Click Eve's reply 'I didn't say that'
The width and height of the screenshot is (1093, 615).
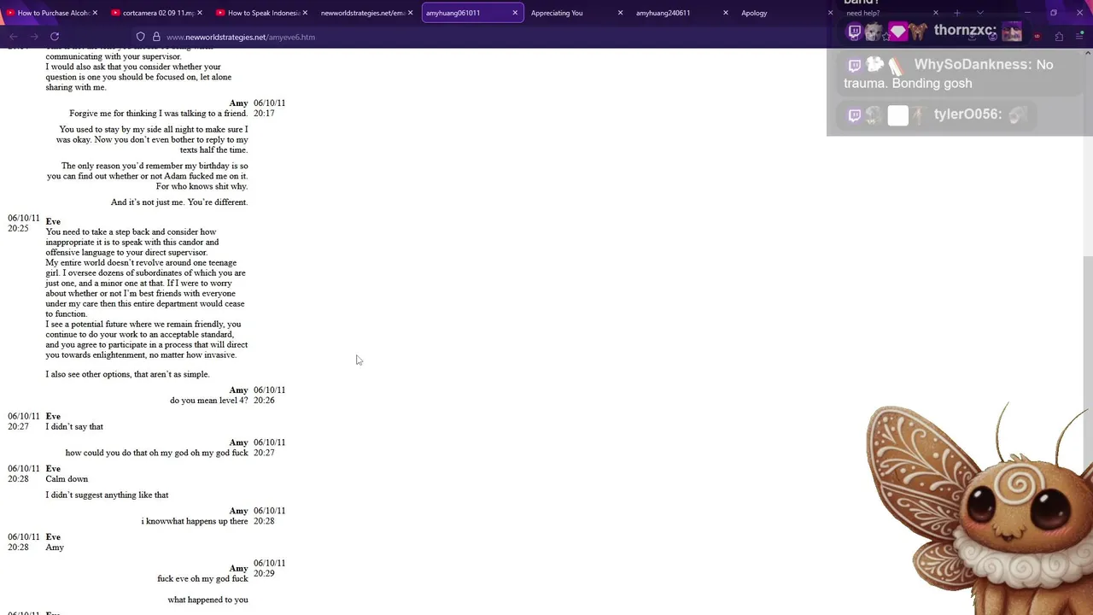tap(74, 427)
